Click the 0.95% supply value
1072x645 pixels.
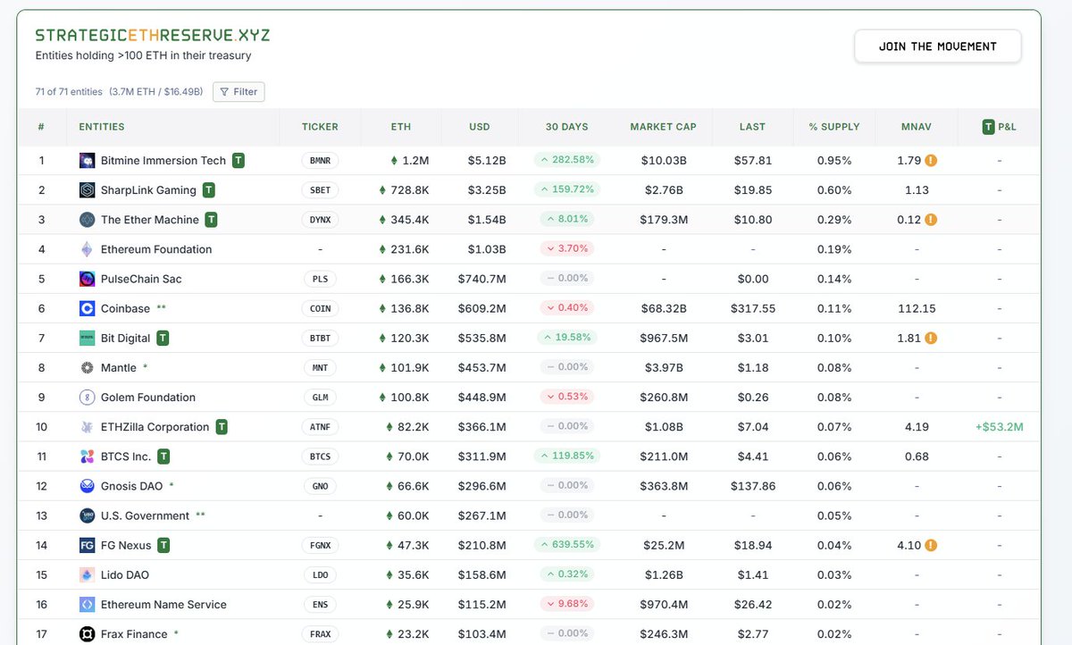tap(834, 161)
